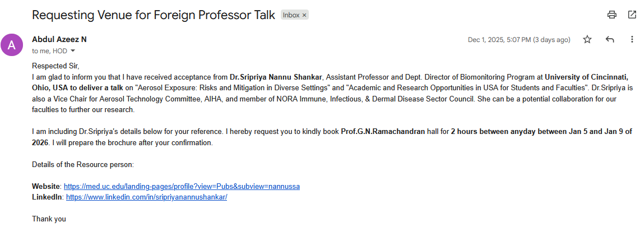The width and height of the screenshot is (640, 236).
Task: Click the email subject title
Action: pos(154,15)
